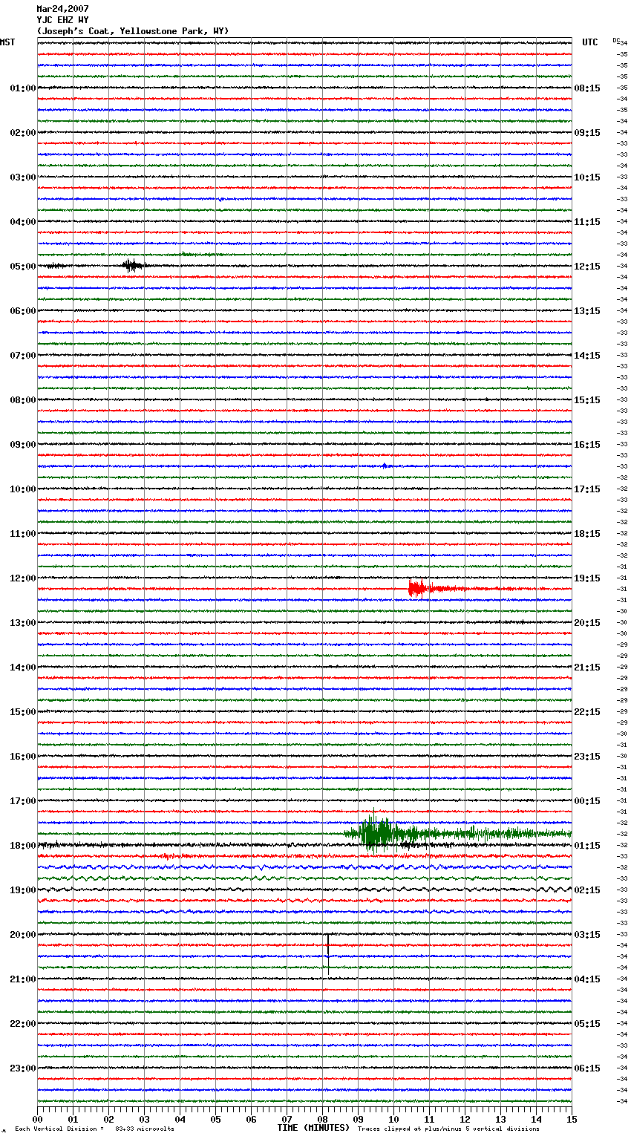This screenshot has height=1139, width=631.
Task: Click the 12:15 UTC label
Action: click(x=587, y=267)
